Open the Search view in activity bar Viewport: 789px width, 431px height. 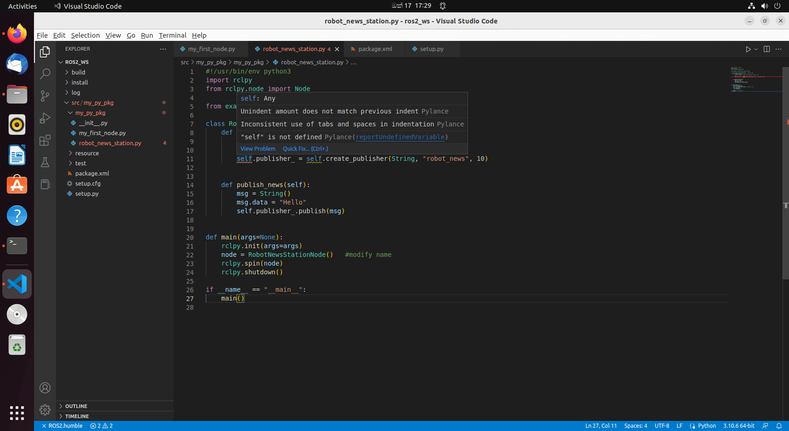45,74
